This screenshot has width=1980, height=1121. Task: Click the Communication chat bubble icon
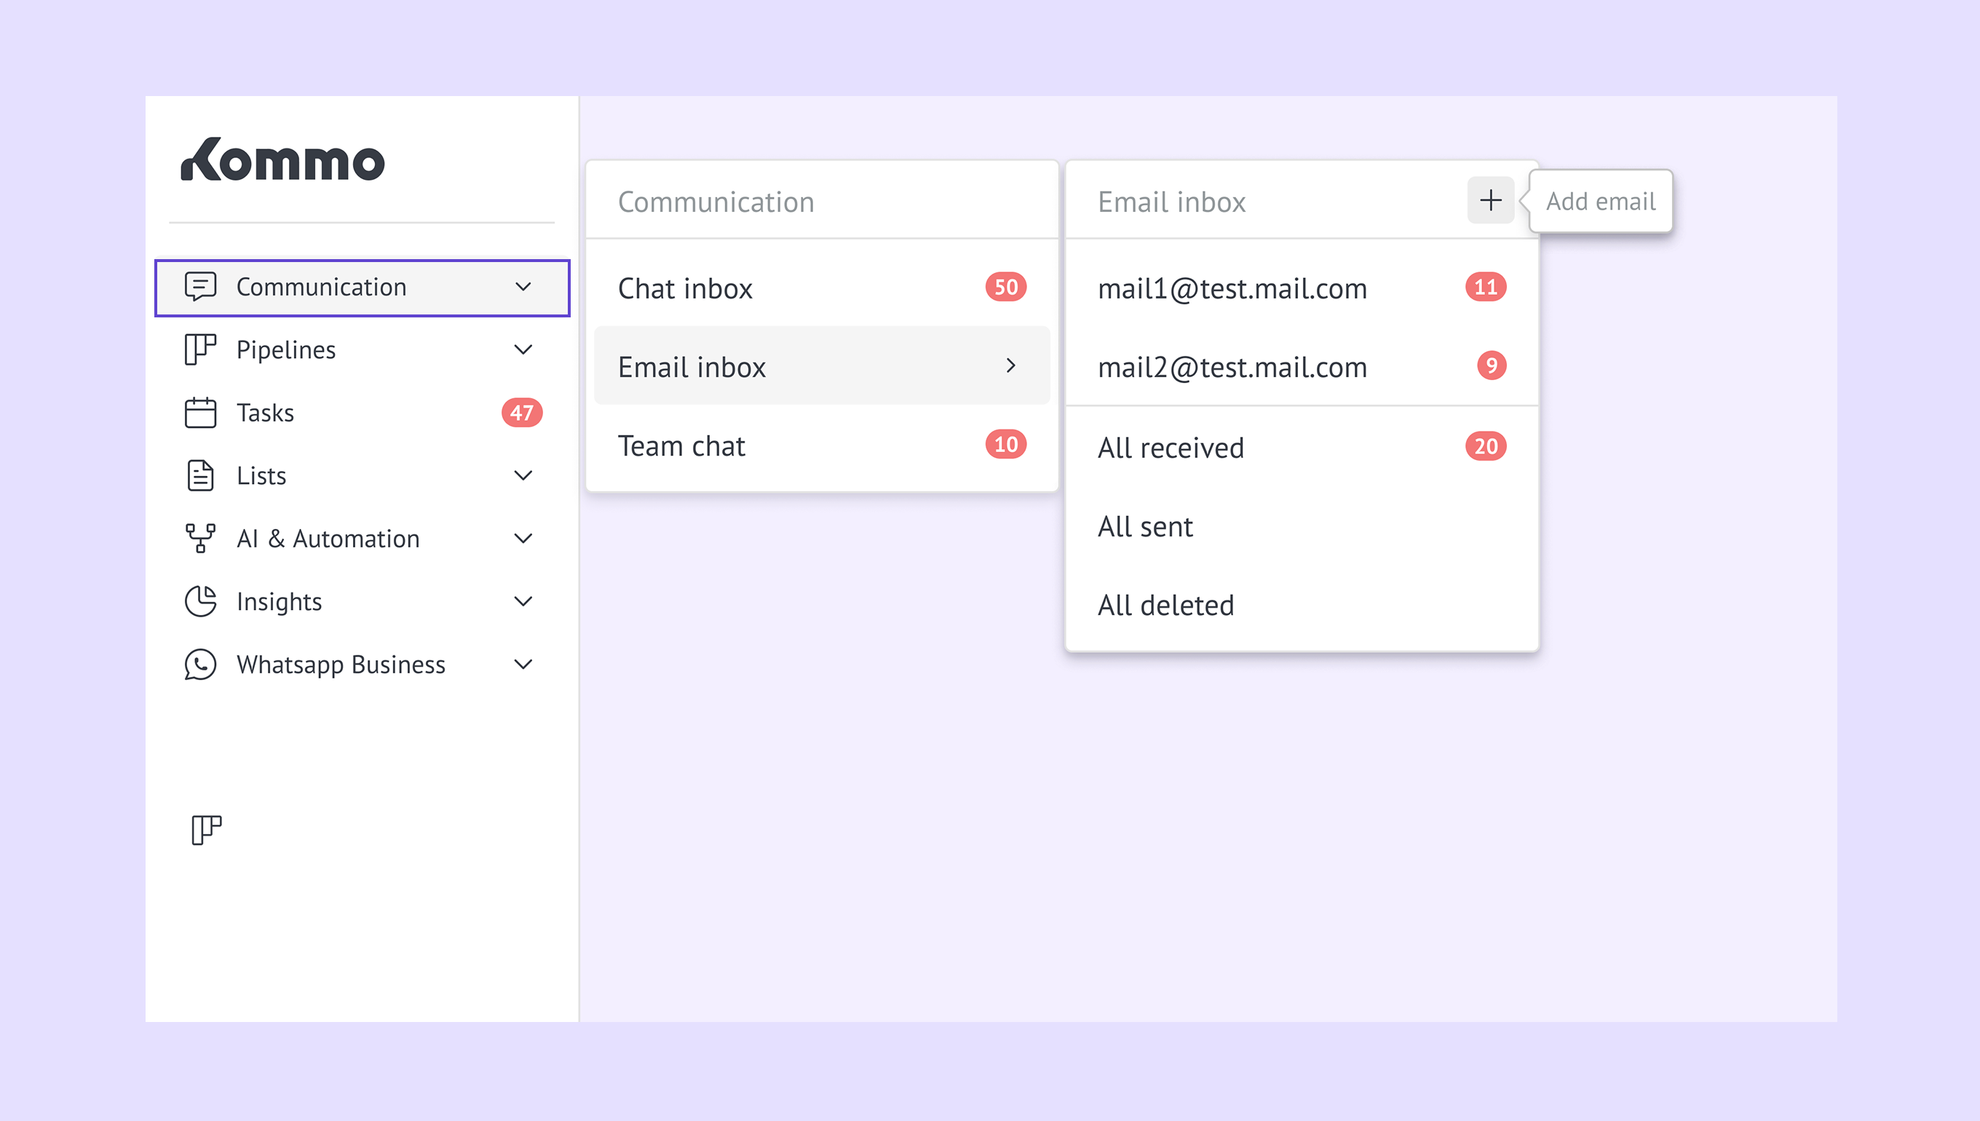point(200,286)
